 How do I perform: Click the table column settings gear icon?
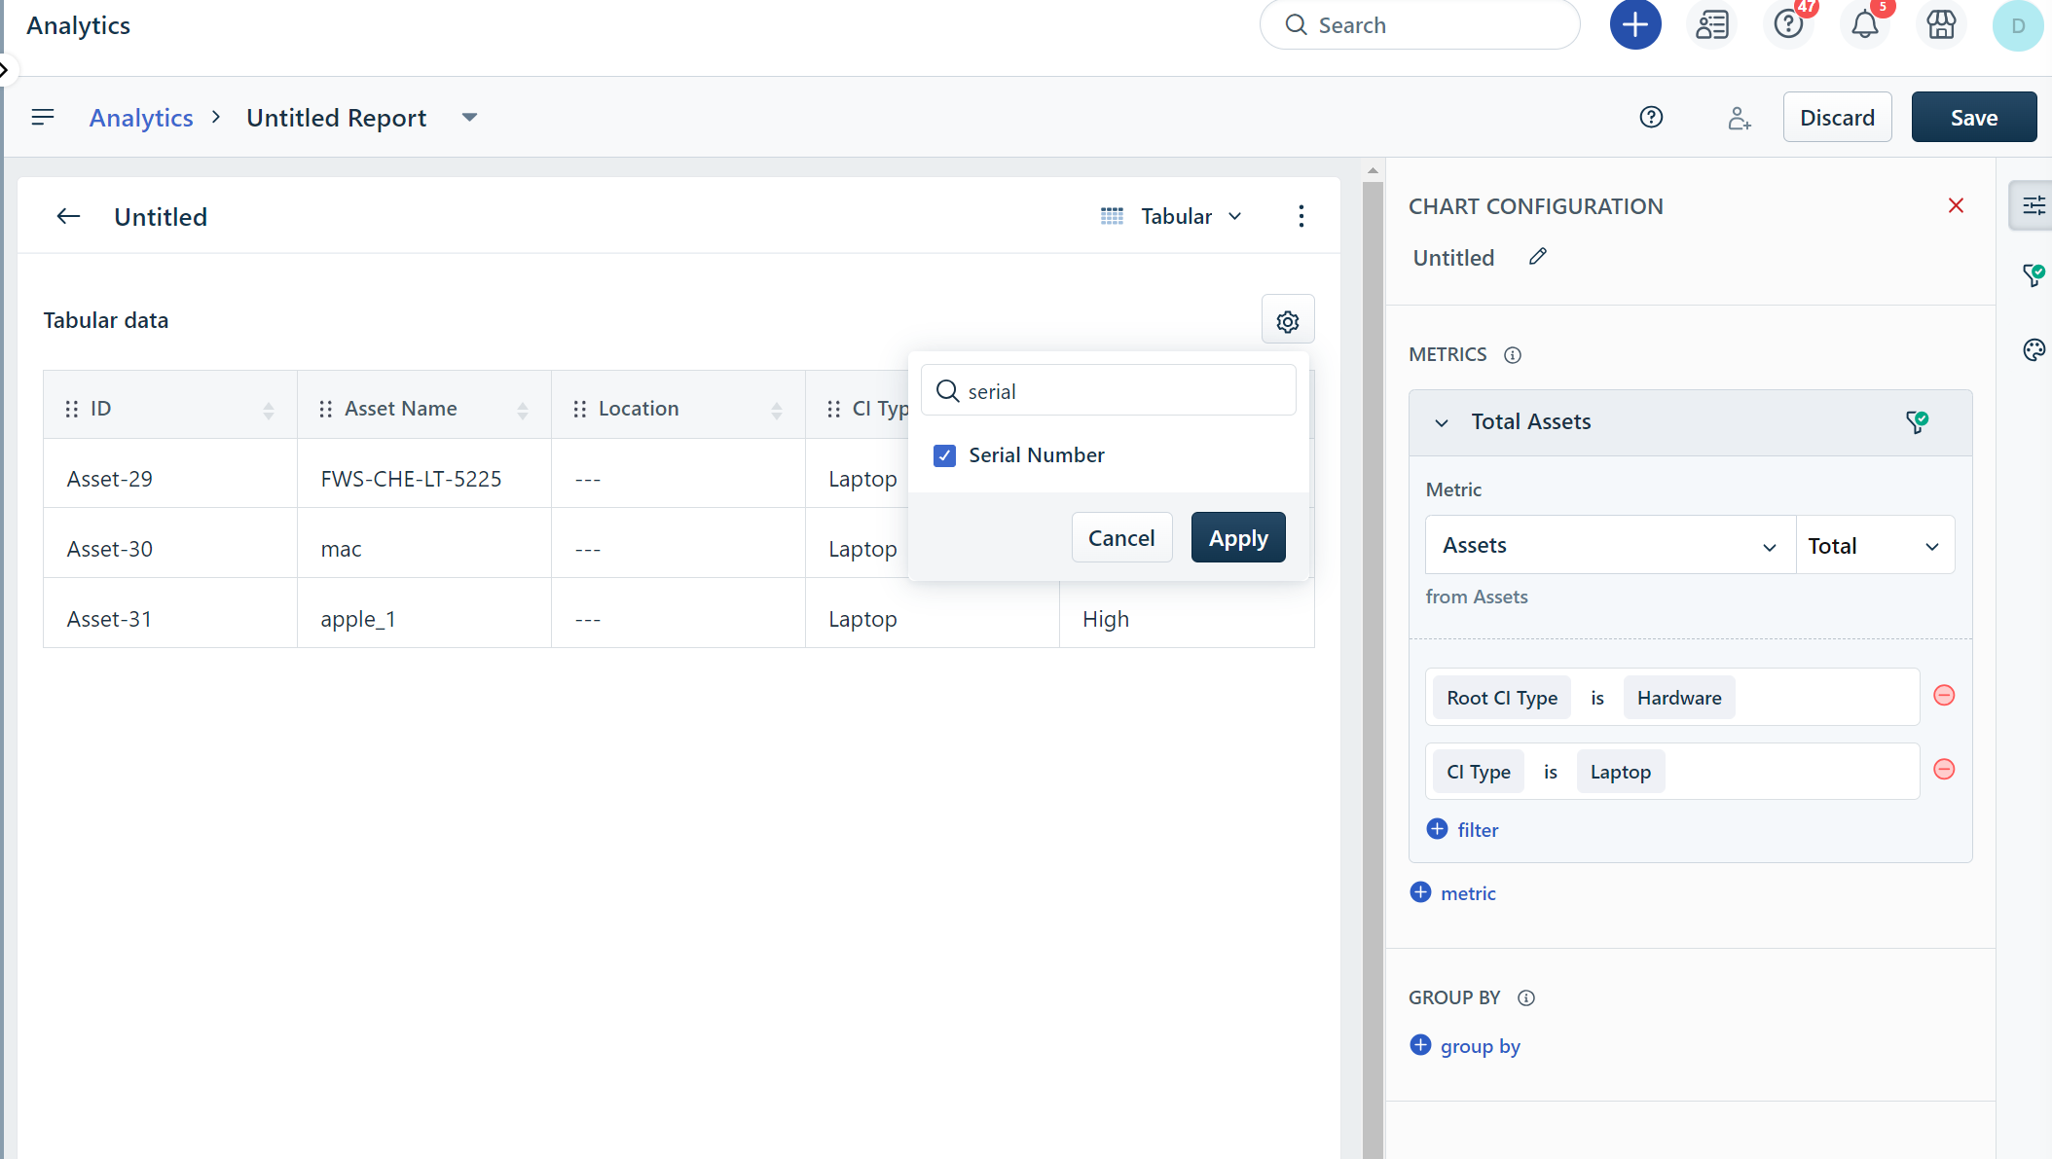[1287, 321]
